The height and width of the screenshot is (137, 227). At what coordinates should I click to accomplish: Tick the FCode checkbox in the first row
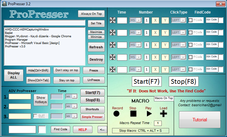(x=191, y=20)
